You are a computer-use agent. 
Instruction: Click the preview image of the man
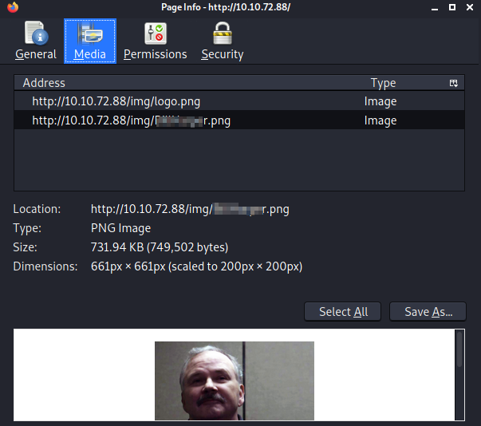[234, 381]
